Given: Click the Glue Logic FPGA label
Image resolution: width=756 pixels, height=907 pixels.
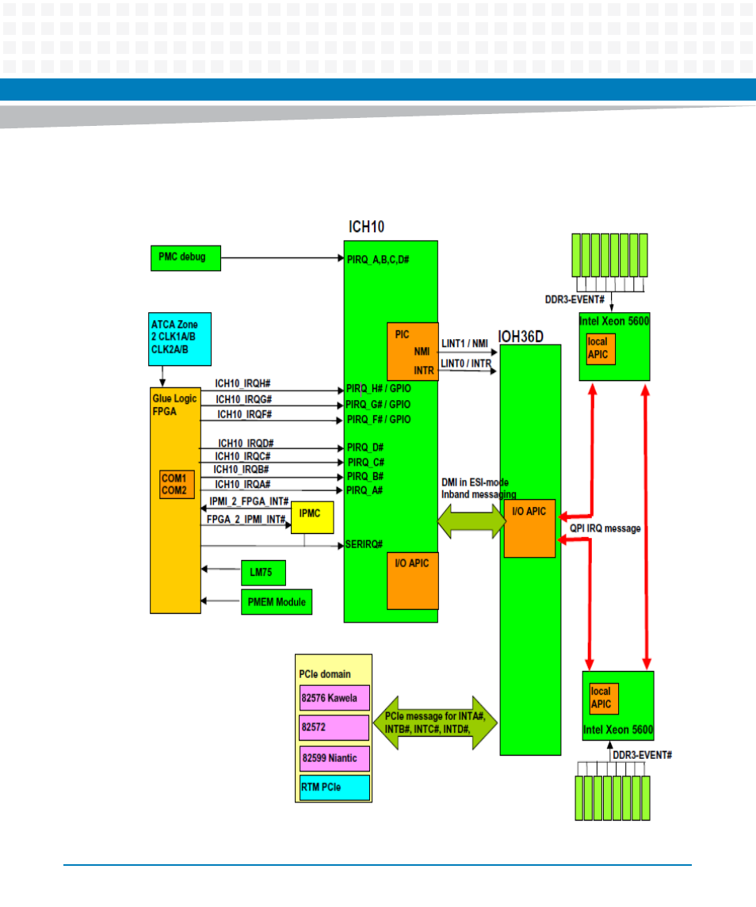Looking at the screenshot, I should (x=174, y=405).
